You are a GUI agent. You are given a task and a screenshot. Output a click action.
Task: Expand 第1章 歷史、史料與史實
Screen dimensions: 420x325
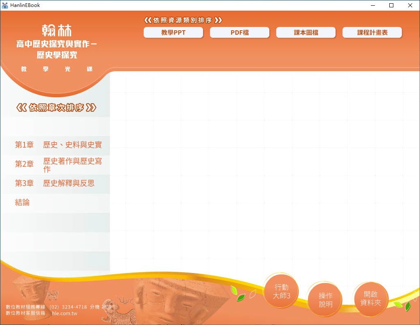point(58,145)
